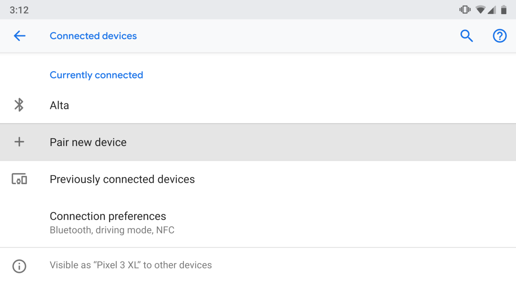
Task: Click the cellular signal icon in status bar
Action: pos(492,10)
